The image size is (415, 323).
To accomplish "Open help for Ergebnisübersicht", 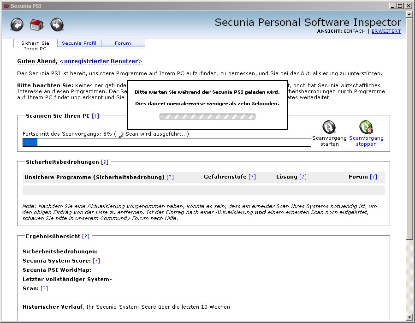I will click(86, 236).
